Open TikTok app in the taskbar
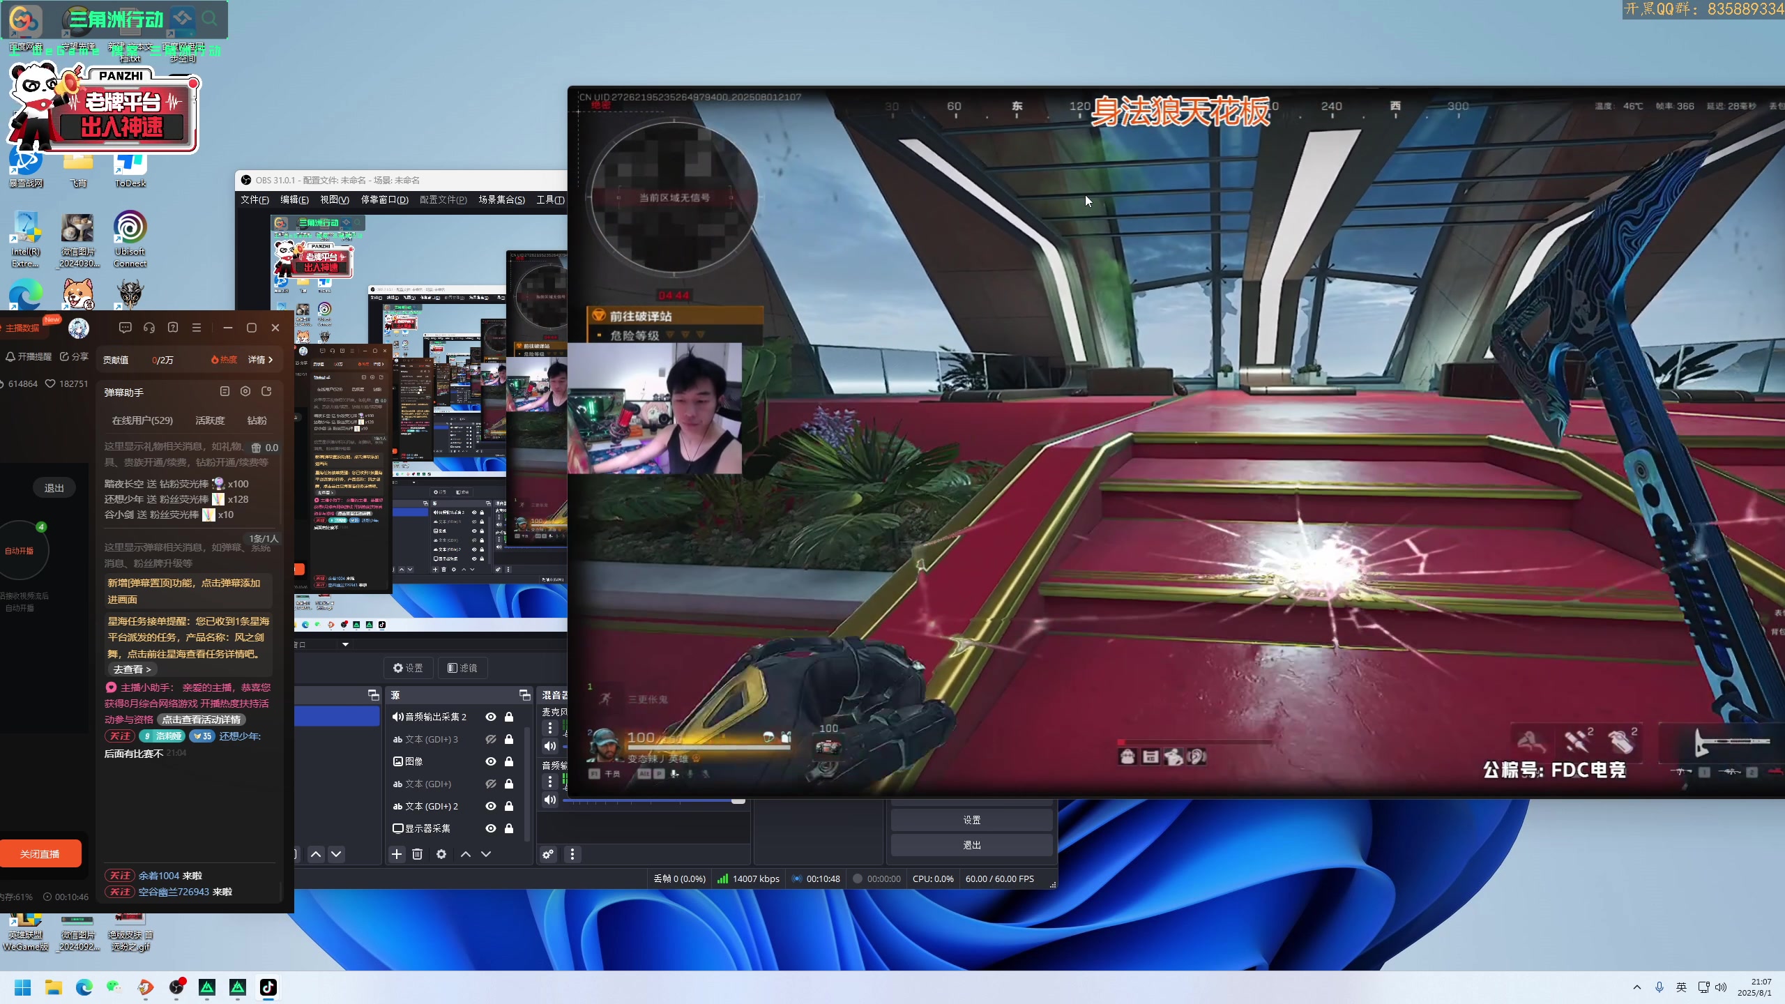This screenshot has height=1004, width=1785. point(268,987)
